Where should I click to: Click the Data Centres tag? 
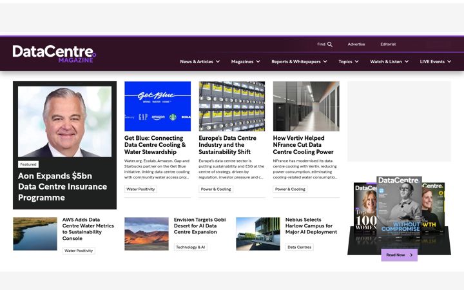(x=300, y=247)
